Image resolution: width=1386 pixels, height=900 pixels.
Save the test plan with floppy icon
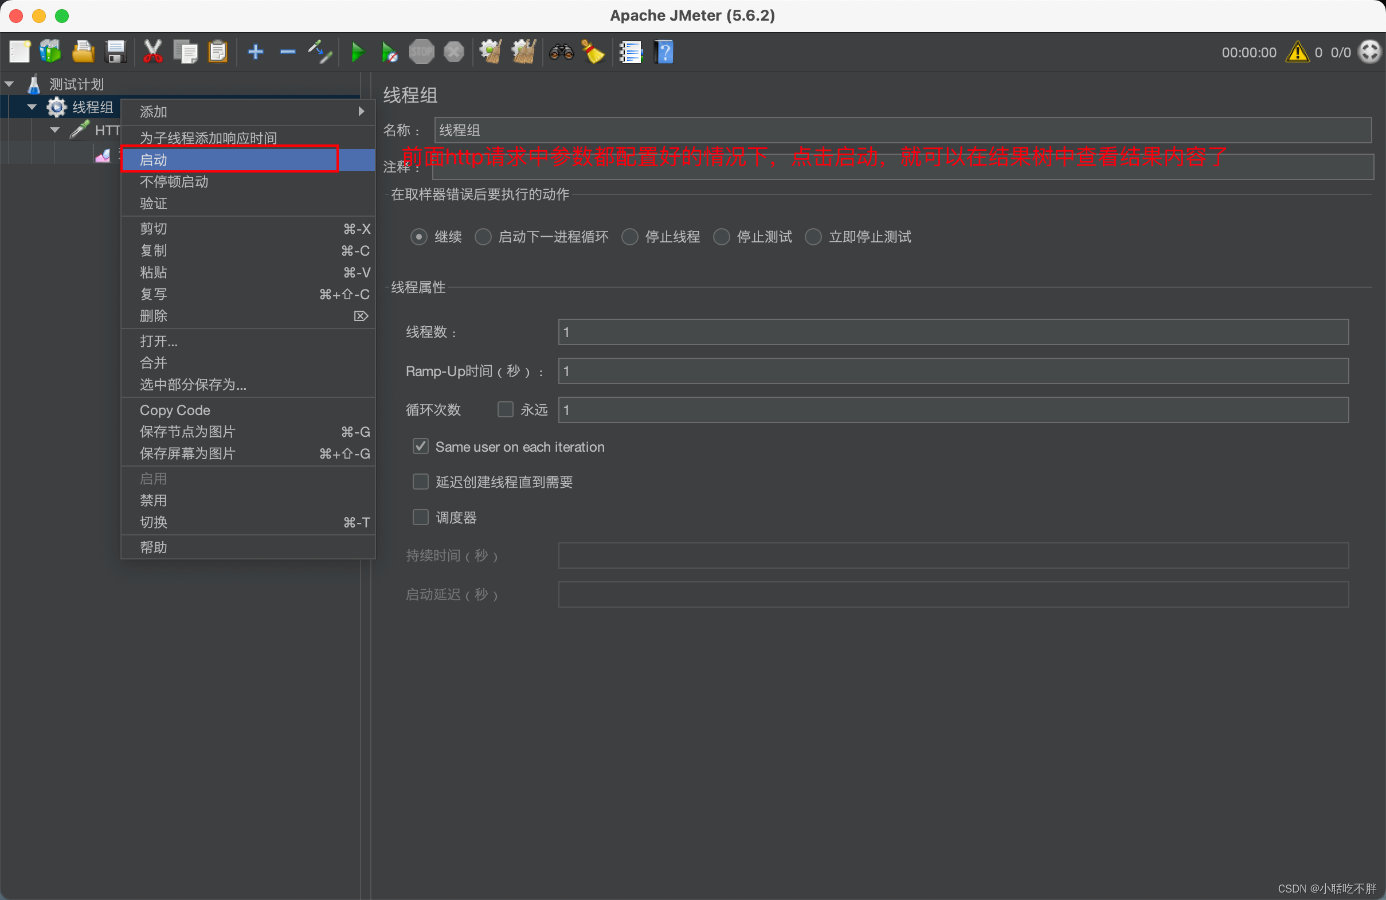(116, 52)
